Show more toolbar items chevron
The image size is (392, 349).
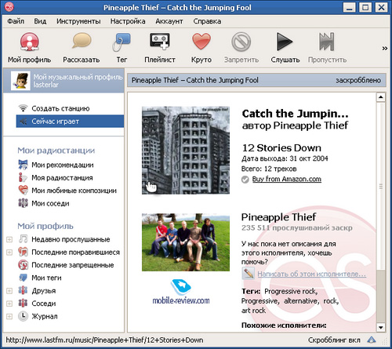[x=385, y=48]
